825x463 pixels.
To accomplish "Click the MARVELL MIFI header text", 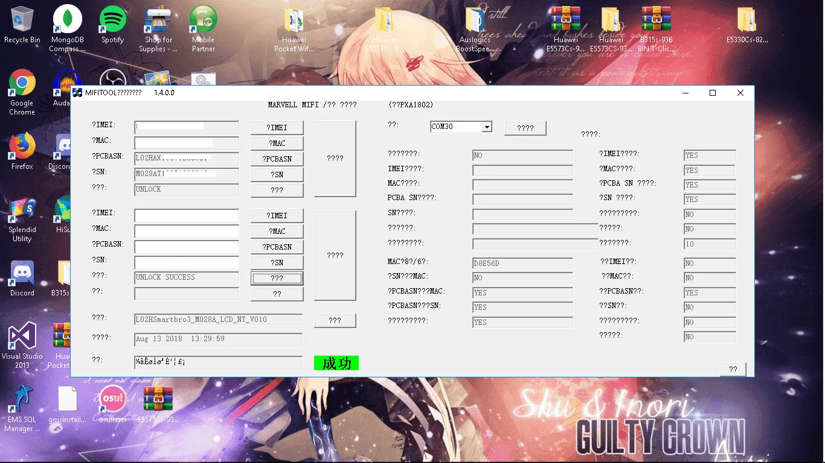I will pos(312,105).
